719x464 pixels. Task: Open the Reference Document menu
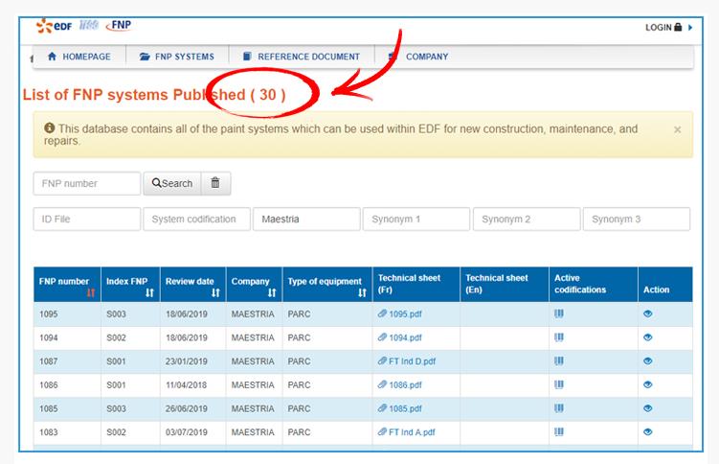point(301,57)
